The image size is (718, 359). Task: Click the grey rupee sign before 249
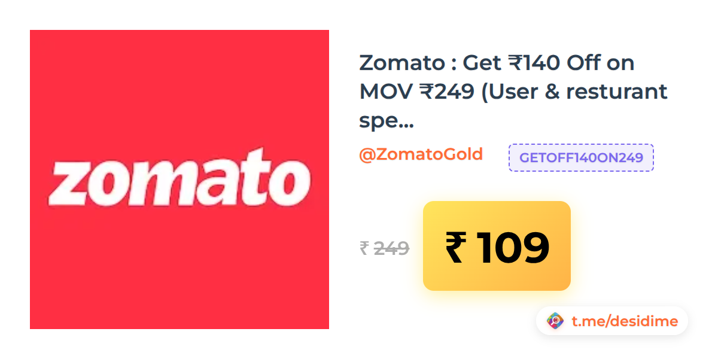click(364, 248)
